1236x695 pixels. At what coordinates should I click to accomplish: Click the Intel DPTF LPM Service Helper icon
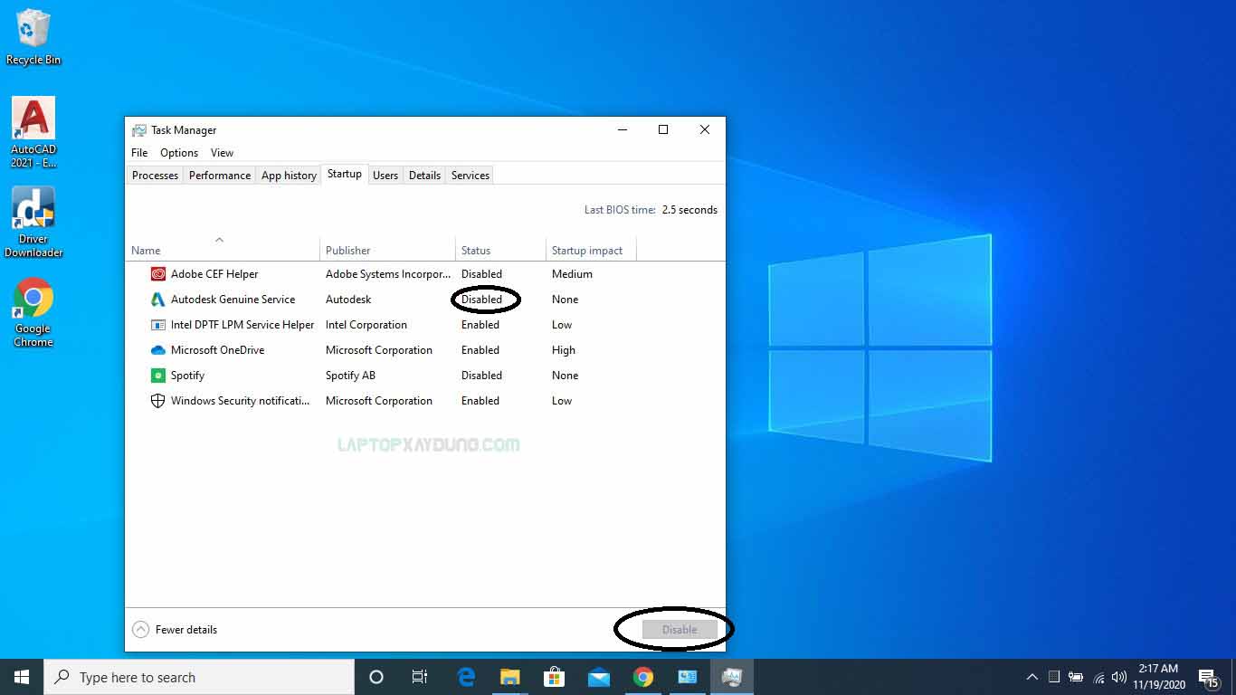tap(157, 325)
